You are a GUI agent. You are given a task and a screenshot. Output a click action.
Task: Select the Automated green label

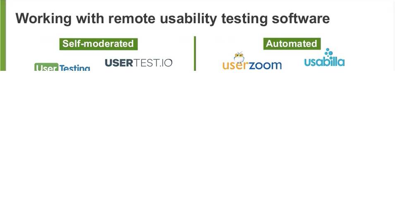click(292, 44)
